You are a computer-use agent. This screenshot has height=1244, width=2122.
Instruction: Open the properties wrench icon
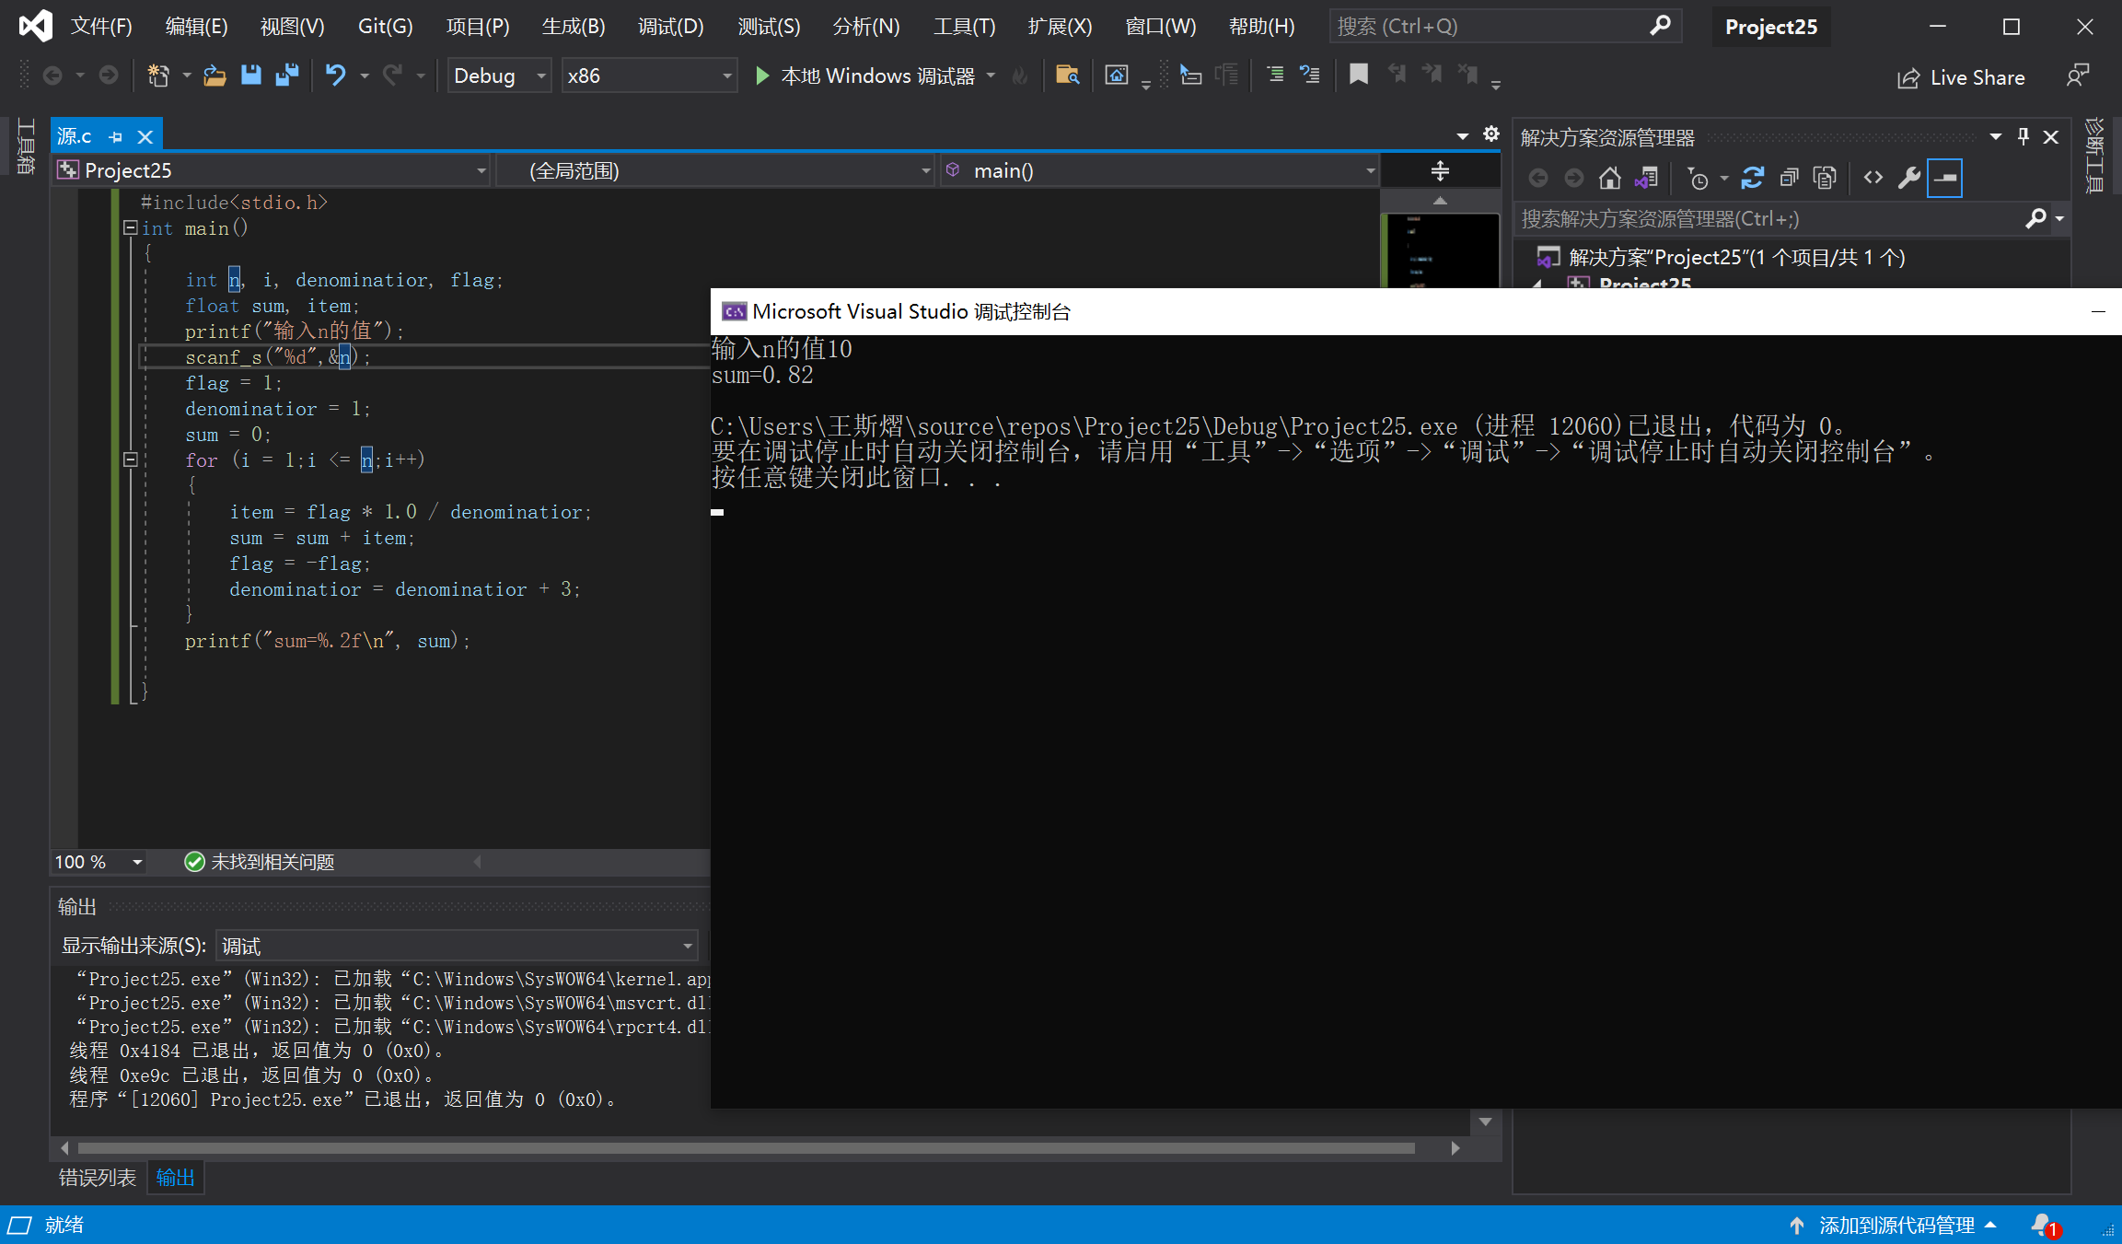1908,178
